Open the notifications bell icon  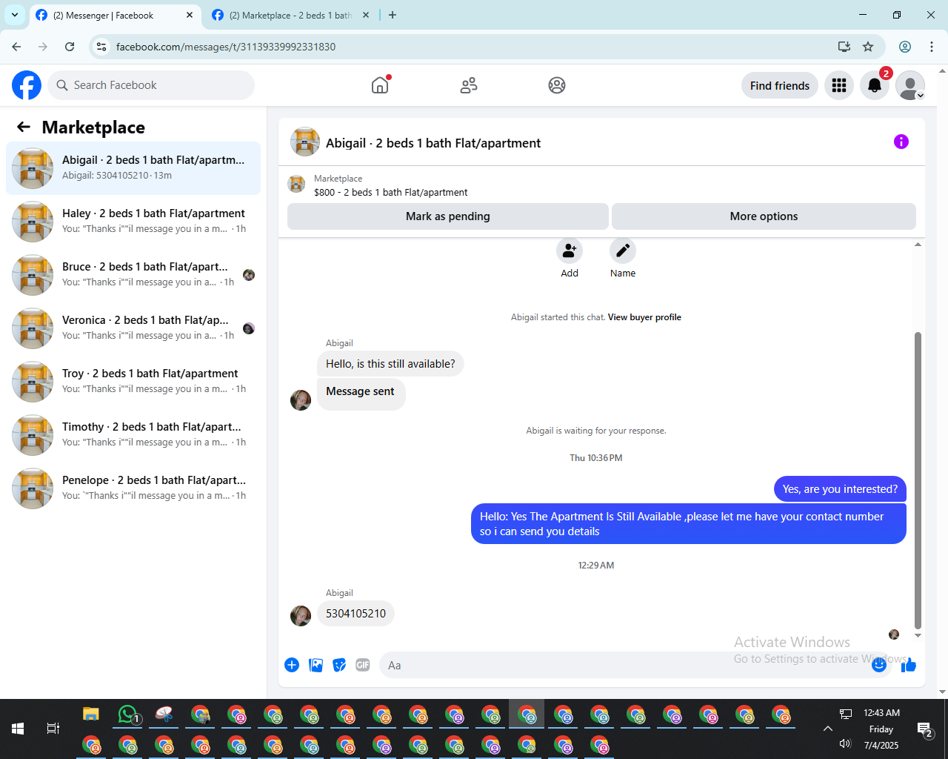tap(875, 85)
